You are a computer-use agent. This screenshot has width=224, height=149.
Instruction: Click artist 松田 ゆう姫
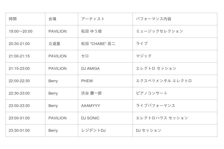[x=91, y=31]
